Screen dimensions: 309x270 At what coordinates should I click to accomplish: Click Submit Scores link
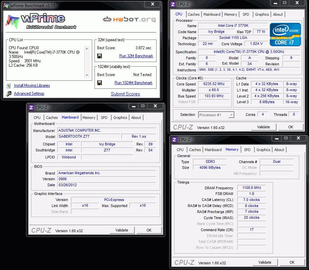[x=125, y=94]
